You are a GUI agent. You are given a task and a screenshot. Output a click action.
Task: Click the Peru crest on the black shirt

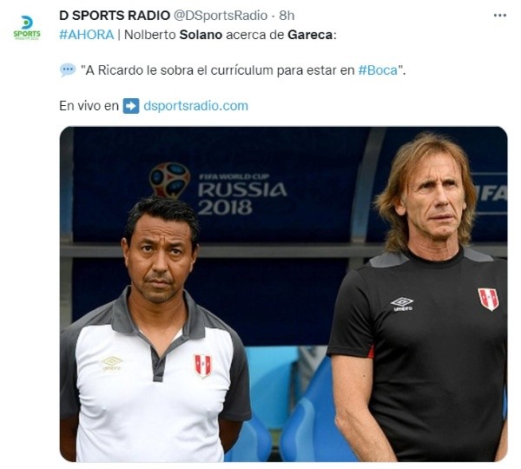click(x=488, y=299)
